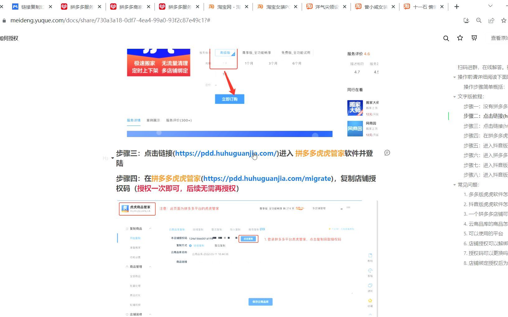This screenshot has height=317, width=508.
Task: Click the address bar URL
Action: click(110, 20)
